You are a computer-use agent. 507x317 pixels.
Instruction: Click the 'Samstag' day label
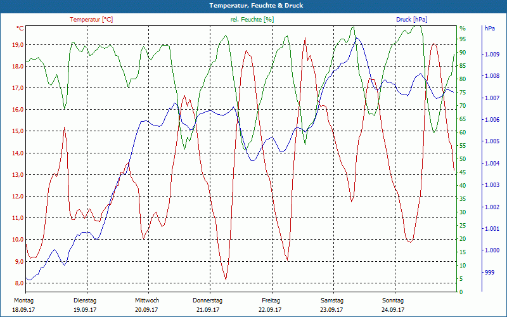tap(332, 301)
